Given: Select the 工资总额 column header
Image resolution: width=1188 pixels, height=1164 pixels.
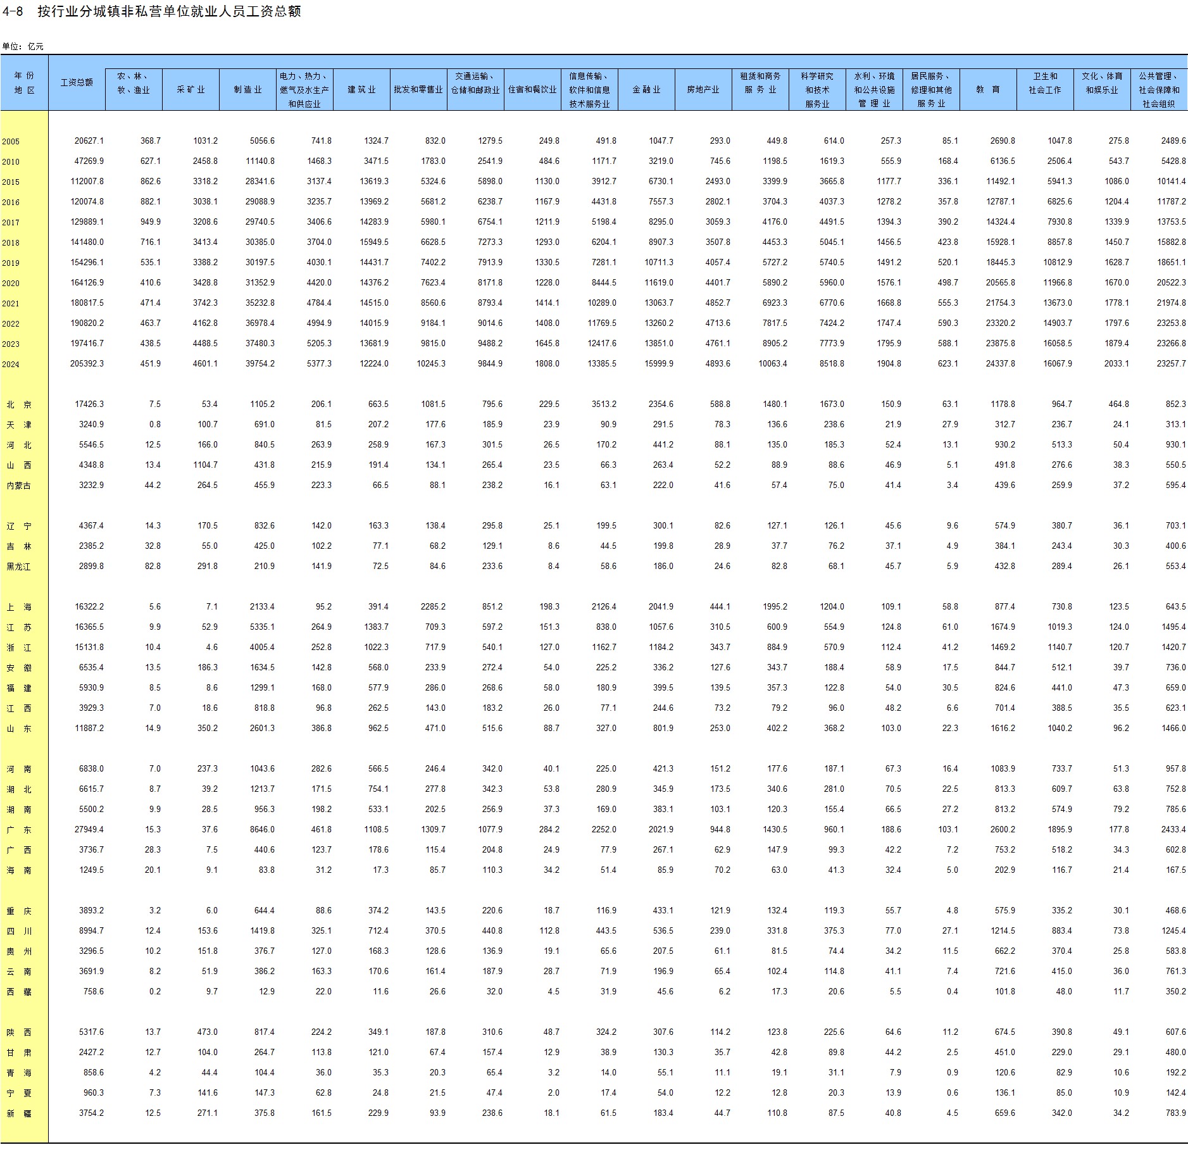Looking at the screenshot, I should click(77, 83).
